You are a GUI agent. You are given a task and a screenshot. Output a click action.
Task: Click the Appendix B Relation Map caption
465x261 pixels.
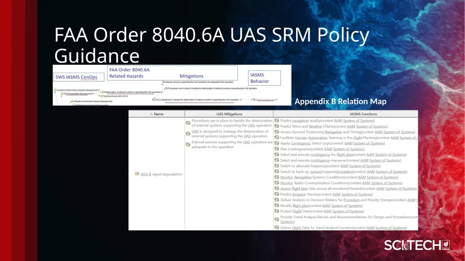(341, 101)
